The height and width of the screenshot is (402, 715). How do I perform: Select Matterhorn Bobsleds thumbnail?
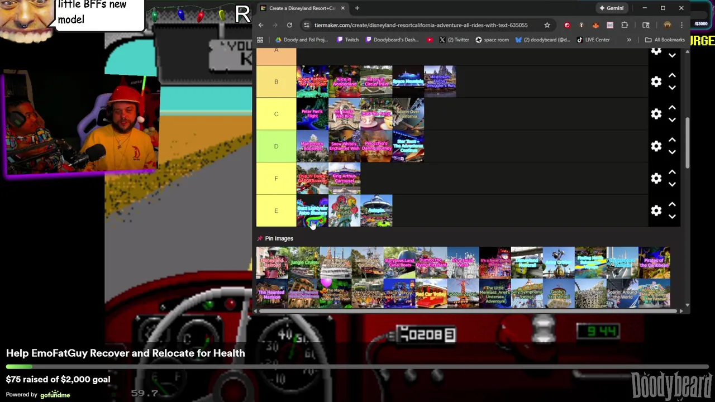(x=312, y=146)
